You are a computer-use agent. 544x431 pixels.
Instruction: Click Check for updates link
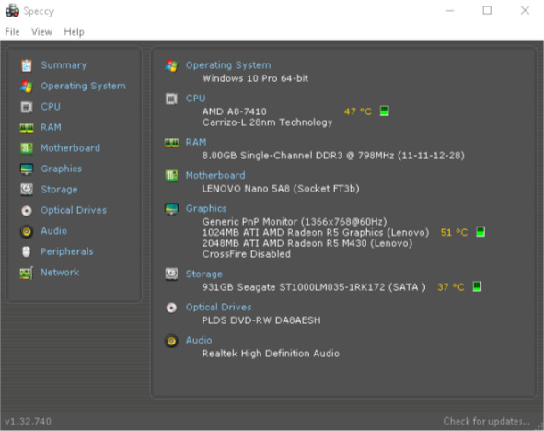point(486,421)
